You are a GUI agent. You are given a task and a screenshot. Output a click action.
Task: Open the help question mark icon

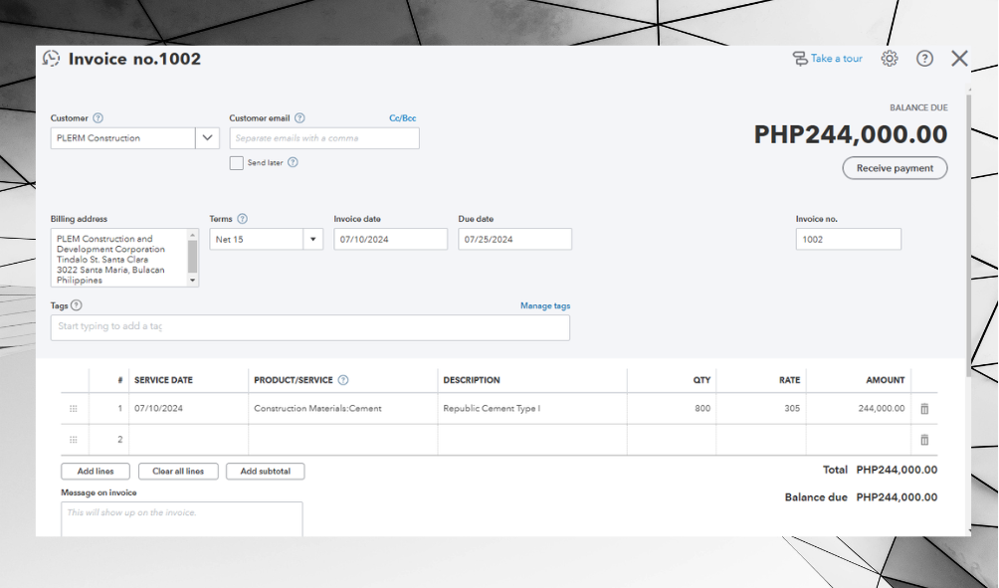924,59
